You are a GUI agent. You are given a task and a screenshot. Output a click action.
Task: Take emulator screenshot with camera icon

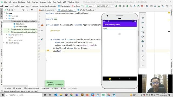pyautogui.click(x=142, y=41)
